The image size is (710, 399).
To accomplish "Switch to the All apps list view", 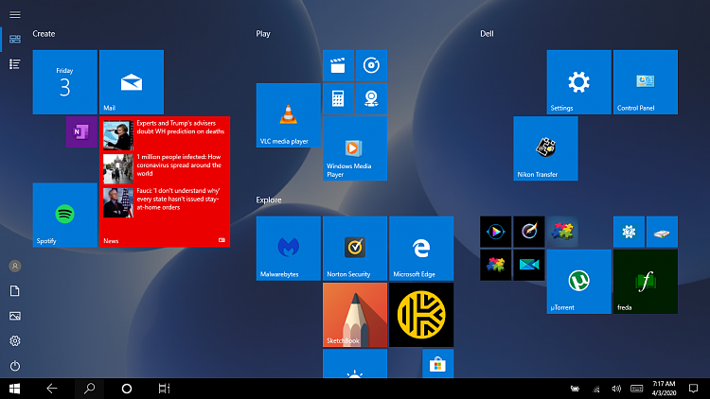I will click(x=15, y=64).
